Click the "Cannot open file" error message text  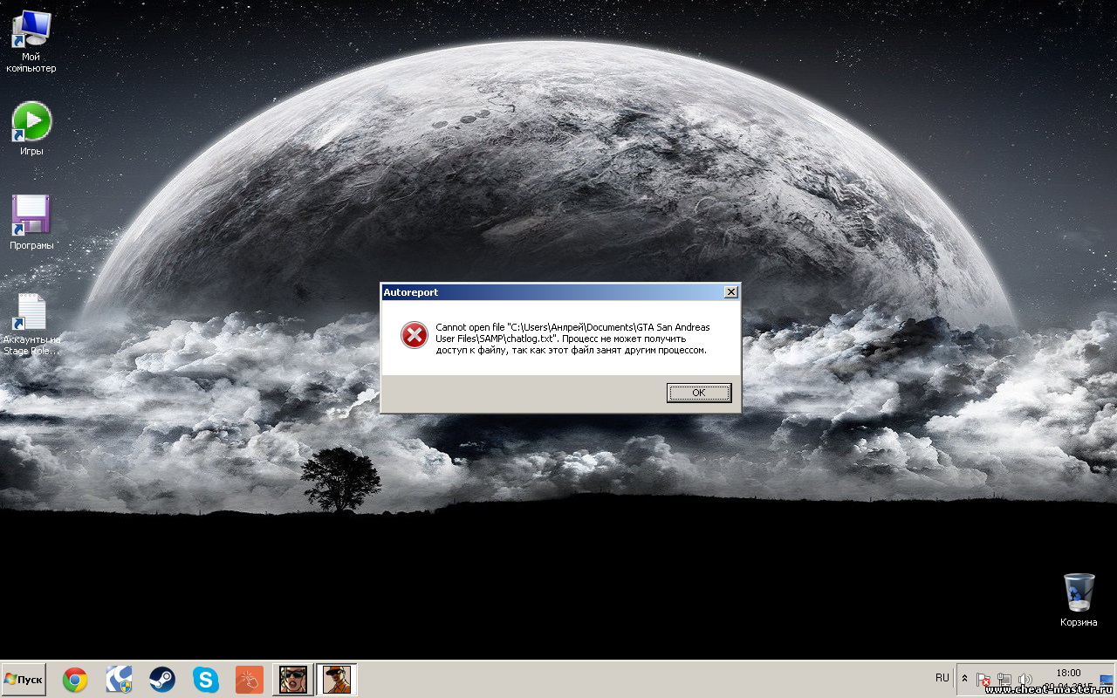(x=572, y=339)
